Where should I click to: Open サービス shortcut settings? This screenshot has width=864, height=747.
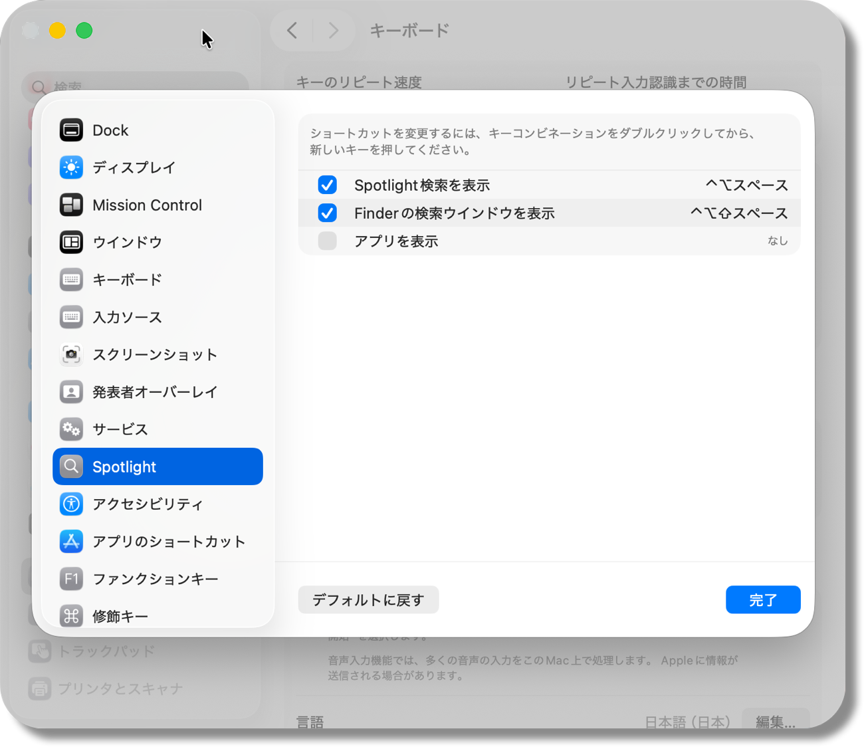tap(71, 429)
